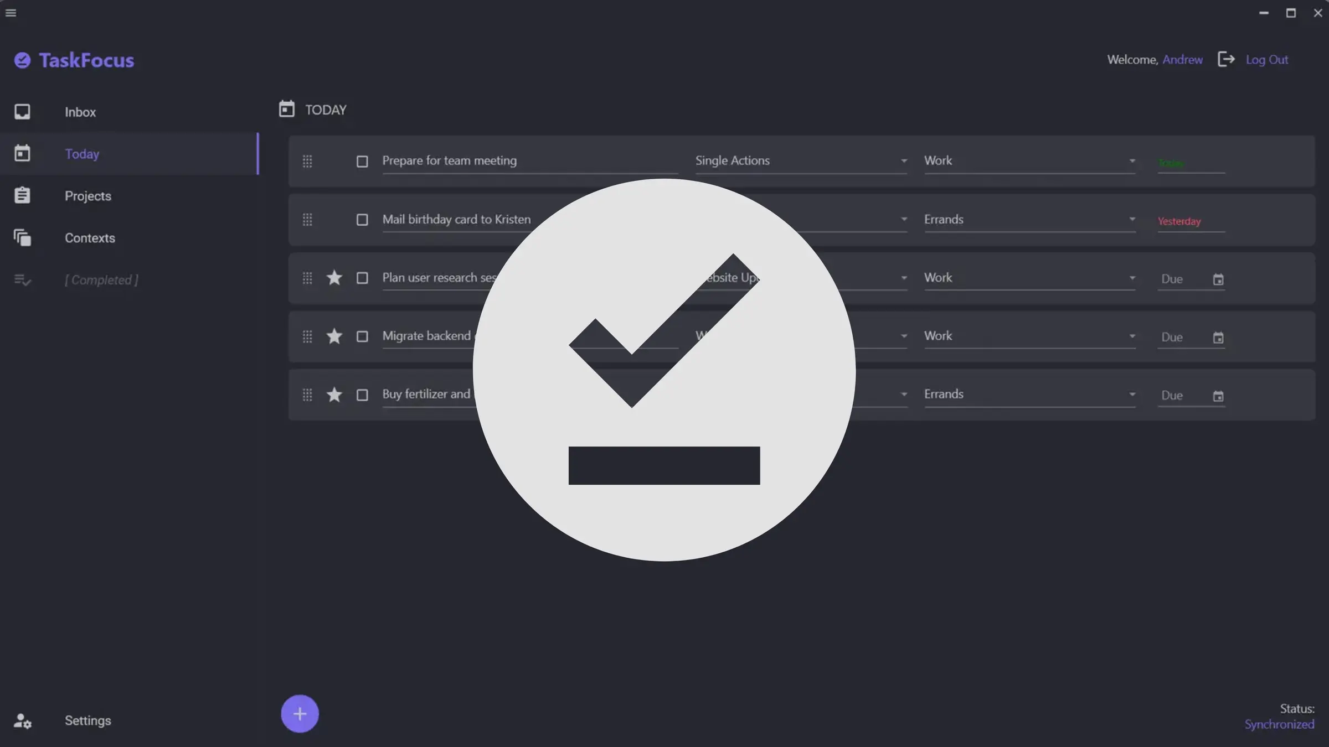This screenshot has height=747, width=1329.
Task: Open the Single Actions project dropdown
Action: click(904, 161)
